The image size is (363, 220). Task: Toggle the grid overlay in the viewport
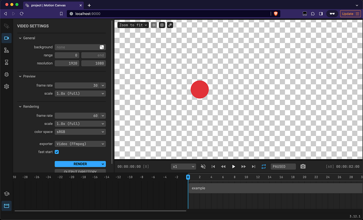click(162, 25)
